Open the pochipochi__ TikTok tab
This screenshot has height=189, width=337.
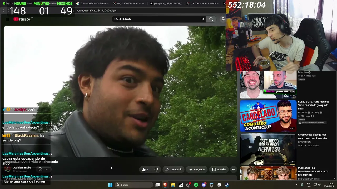click(x=166, y=3)
